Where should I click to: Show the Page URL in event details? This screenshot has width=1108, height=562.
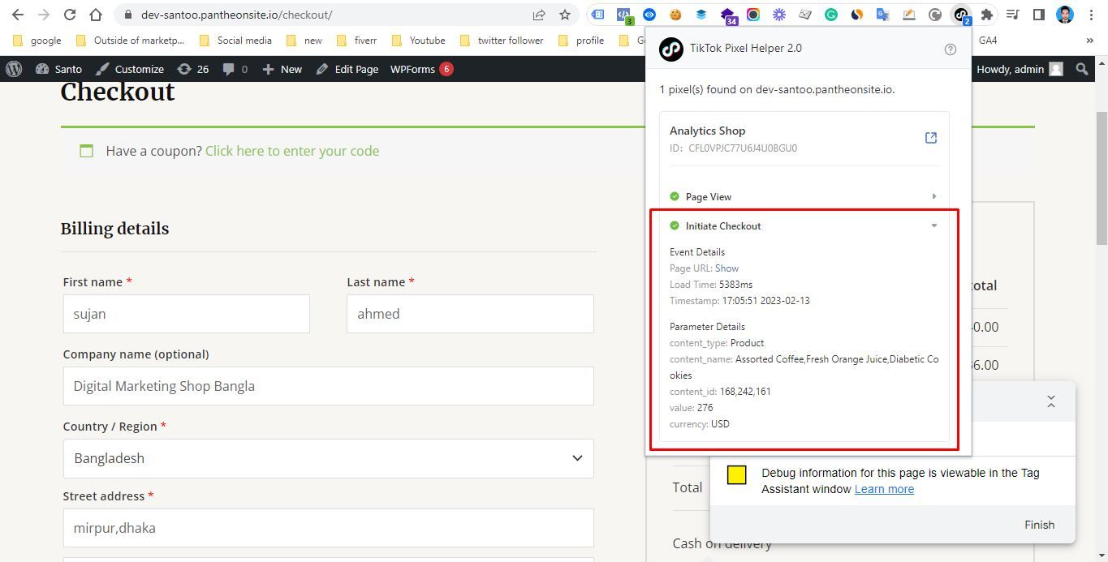click(x=726, y=268)
